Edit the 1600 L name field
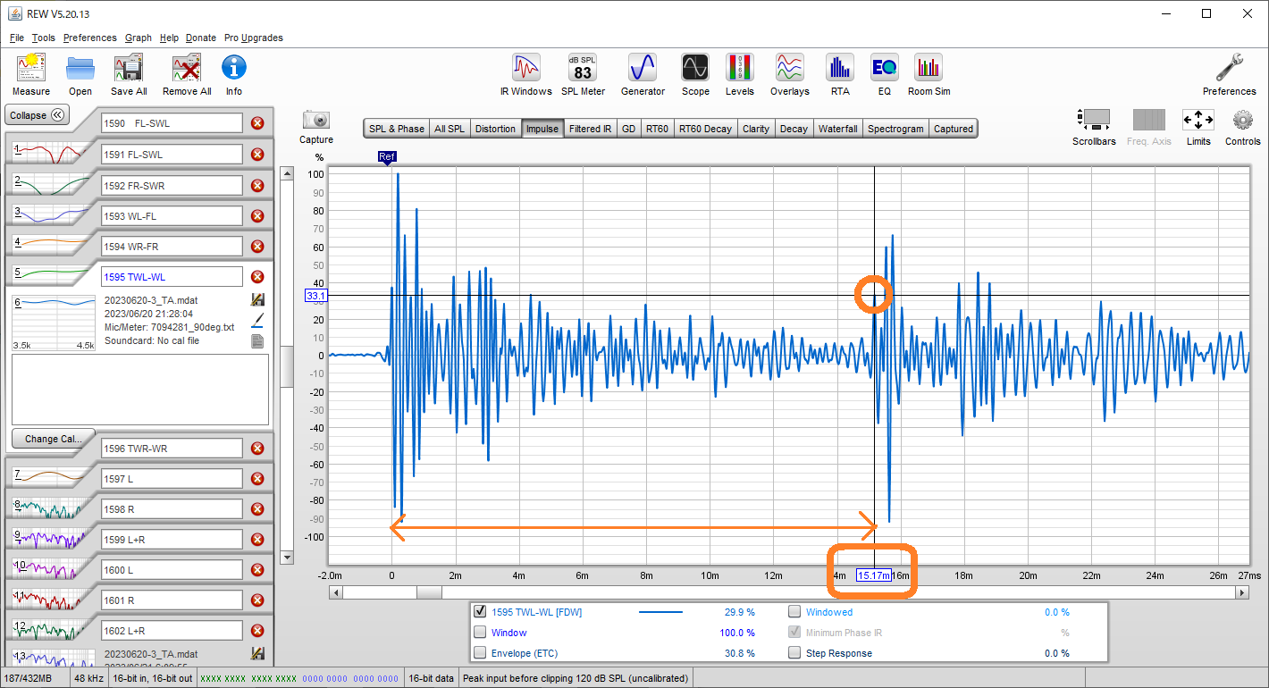 pyautogui.click(x=172, y=570)
